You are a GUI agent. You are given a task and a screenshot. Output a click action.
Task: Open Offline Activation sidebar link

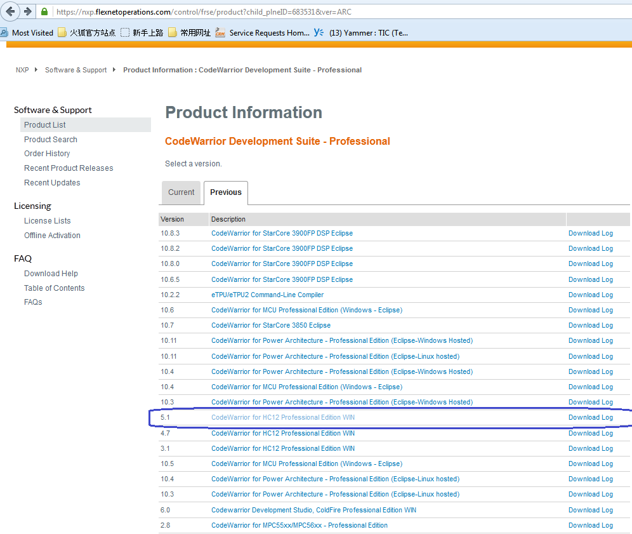coord(52,236)
